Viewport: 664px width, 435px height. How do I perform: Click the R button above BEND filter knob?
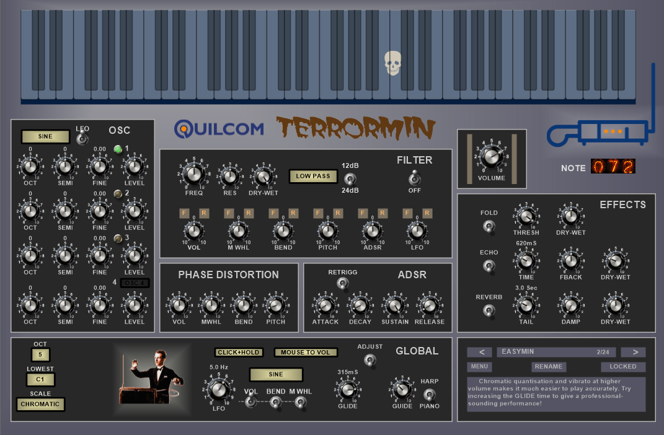point(293,213)
